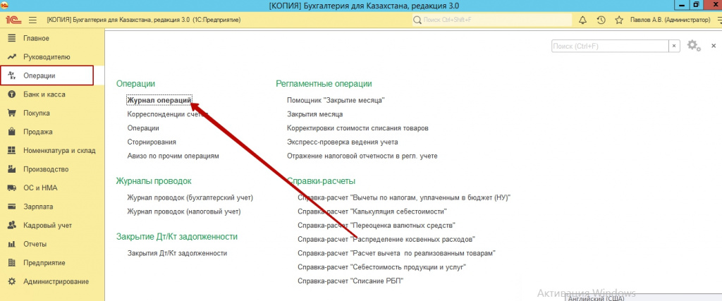722x301 pixels.
Task: Click the Кадровый учет people icon
Action: [13, 226]
